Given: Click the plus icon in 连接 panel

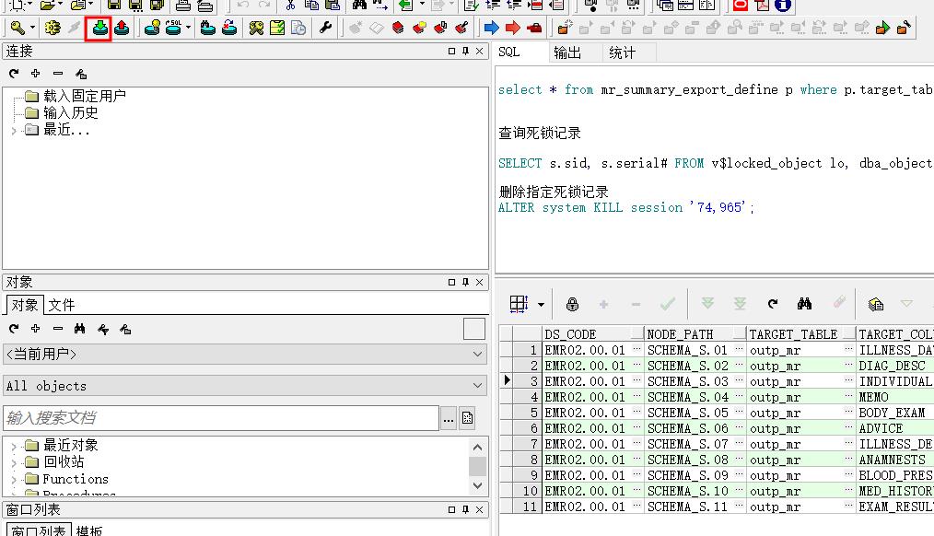Looking at the screenshot, I should click(x=36, y=74).
